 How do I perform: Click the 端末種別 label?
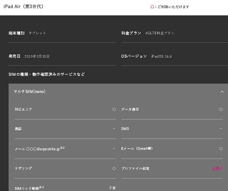(16, 33)
